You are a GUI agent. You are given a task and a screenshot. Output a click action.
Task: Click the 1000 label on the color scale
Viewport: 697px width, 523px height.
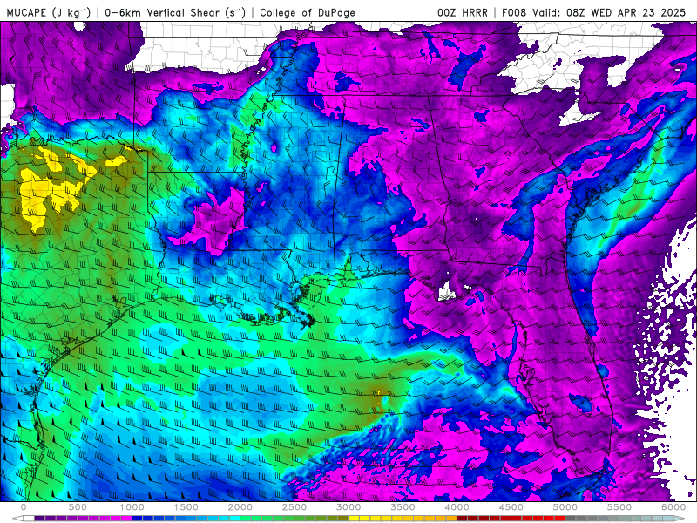coord(132,507)
